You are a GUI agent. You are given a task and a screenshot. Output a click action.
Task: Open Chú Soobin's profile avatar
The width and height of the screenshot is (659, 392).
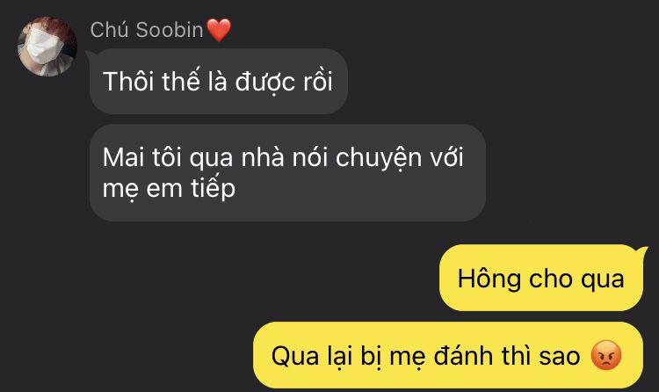click(47, 47)
